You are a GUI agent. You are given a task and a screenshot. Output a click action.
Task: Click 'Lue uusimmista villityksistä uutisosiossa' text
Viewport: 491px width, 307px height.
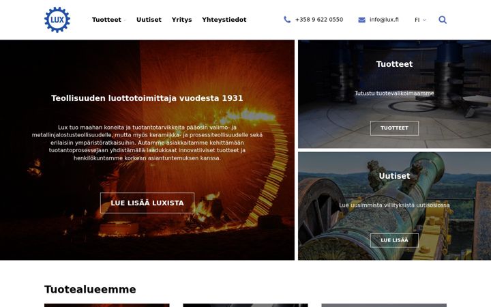pyautogui.click(x=394, y=205)
